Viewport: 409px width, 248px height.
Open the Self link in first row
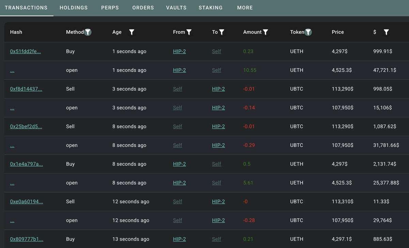coord(216,51)
